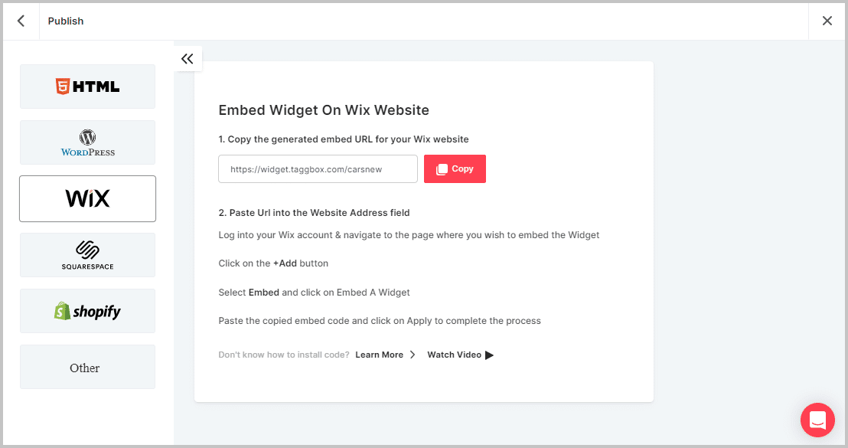Viewport: 848px width, 448px height.
Task: Click the HTML5 shield logo
Action: 62,87
